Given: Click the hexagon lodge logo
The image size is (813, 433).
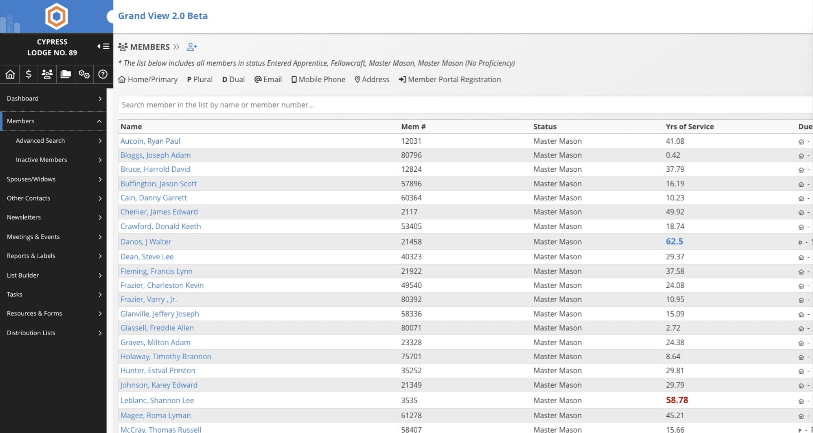Looking at the screenshot, I should [x=56, y=16].
